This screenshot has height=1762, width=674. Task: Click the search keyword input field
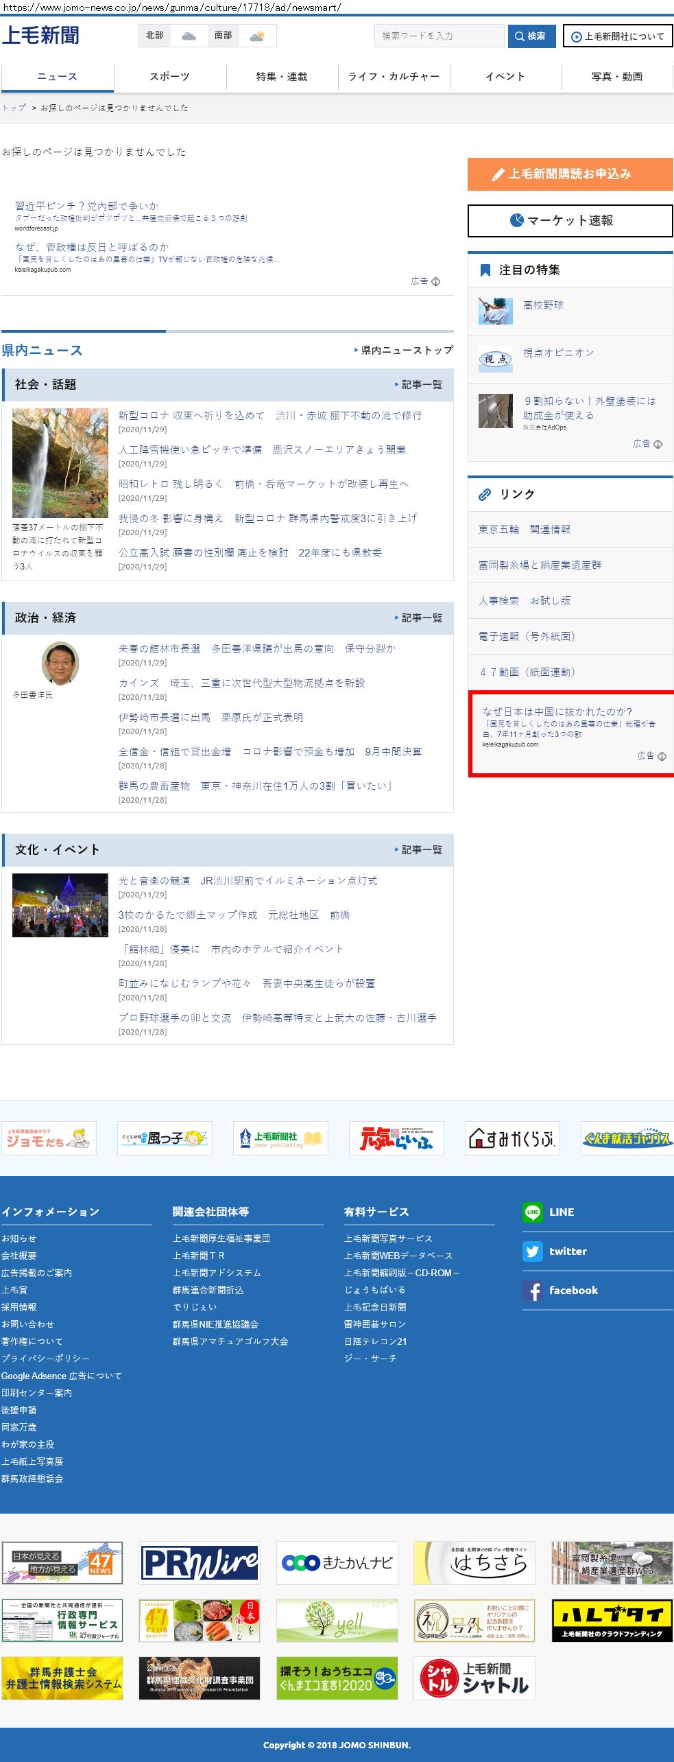[x=439, y=36]
